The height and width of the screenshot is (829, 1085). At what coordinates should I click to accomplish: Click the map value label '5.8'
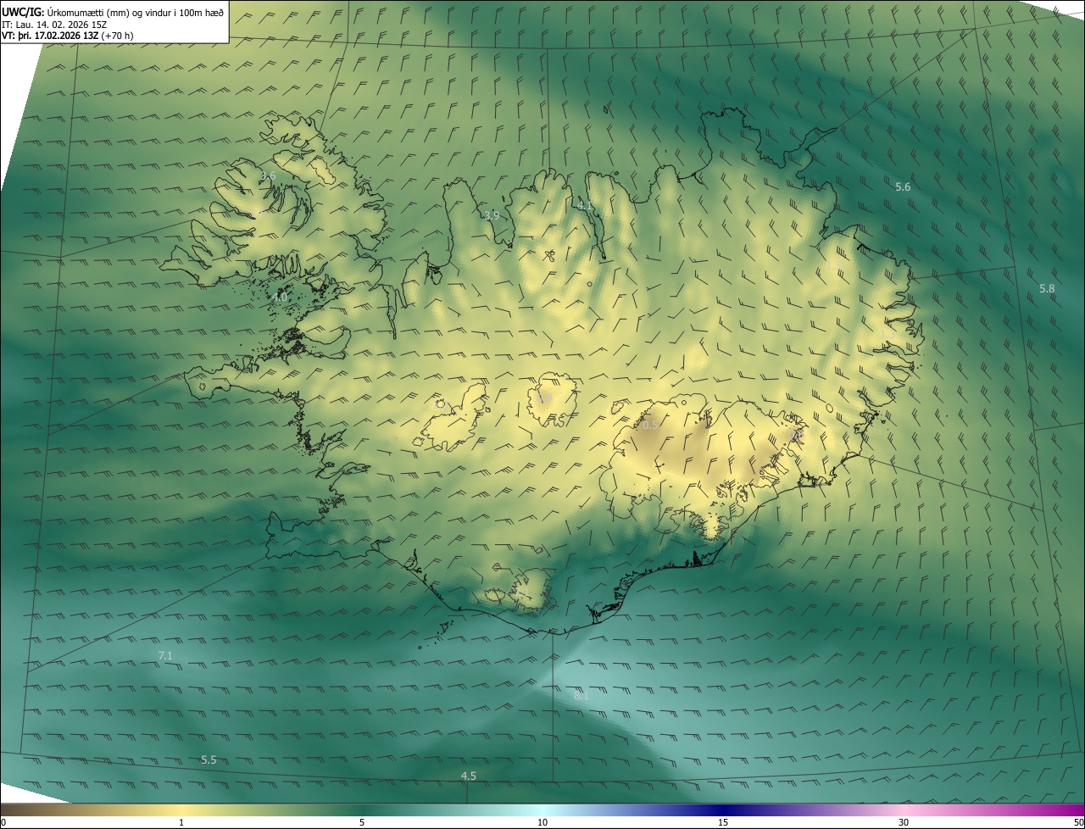click(1047, 288)
